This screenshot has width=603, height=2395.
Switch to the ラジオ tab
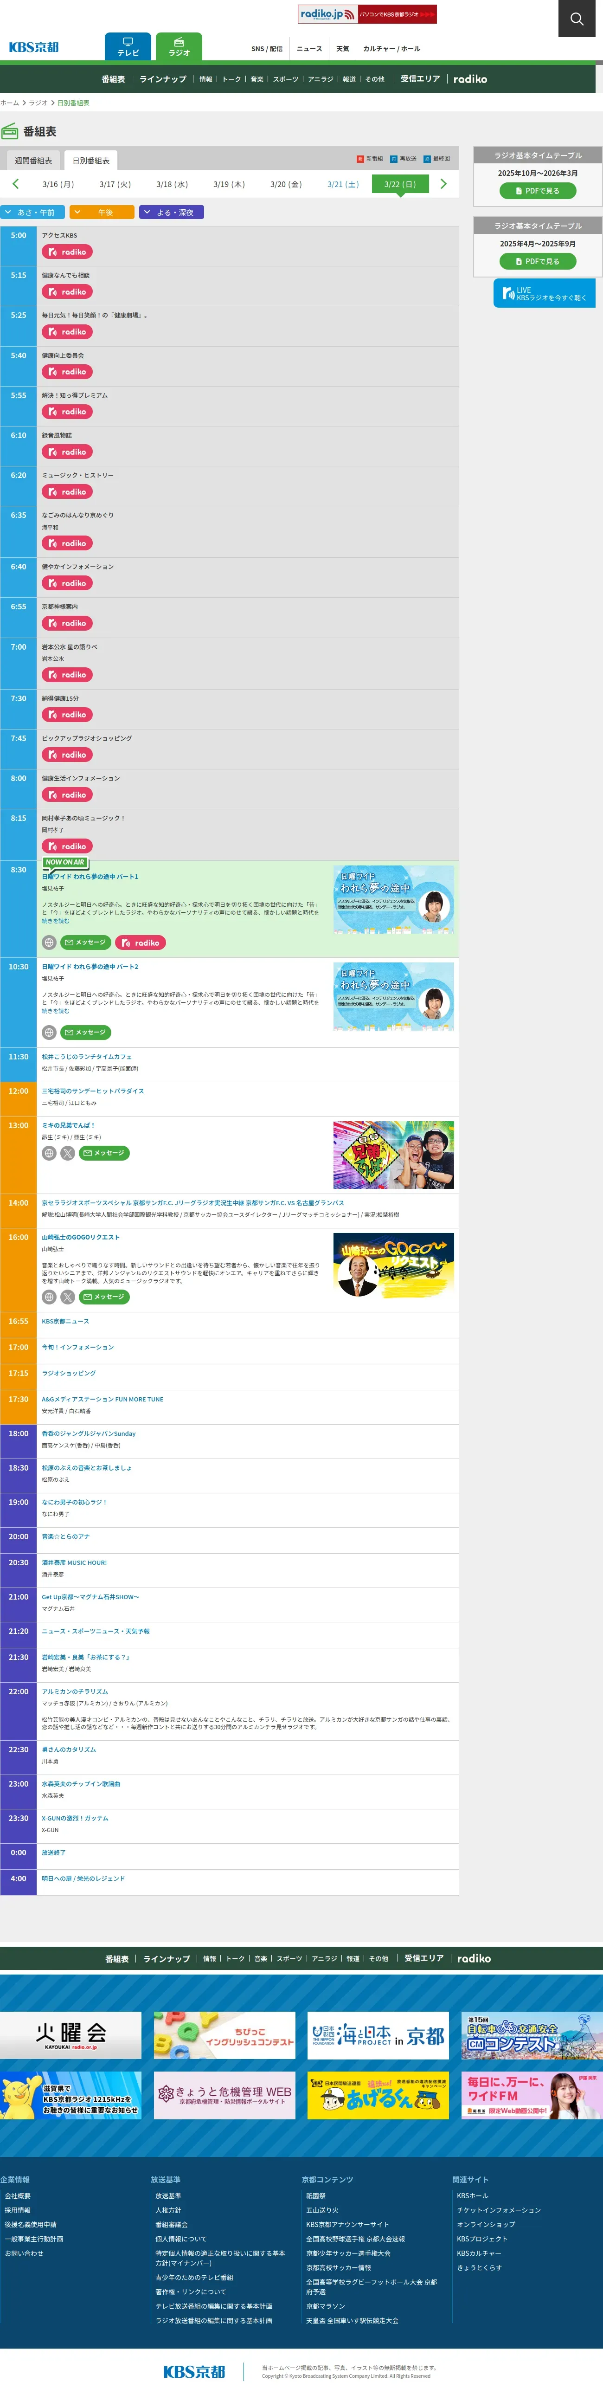tap(180, 46)
